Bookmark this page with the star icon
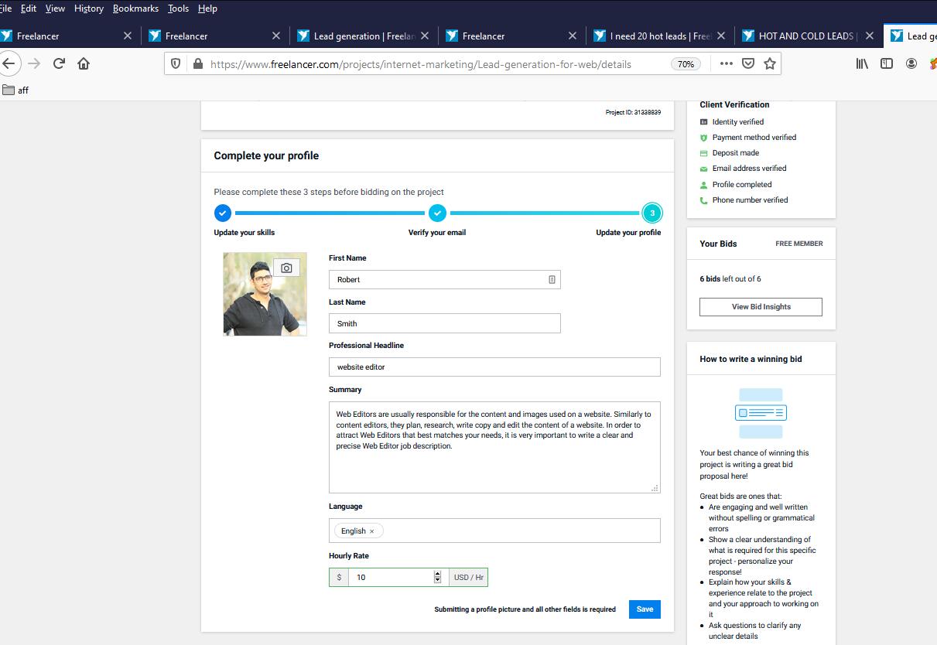The width and height of the screenshot is (937, 645). click(x=769, y=63)
